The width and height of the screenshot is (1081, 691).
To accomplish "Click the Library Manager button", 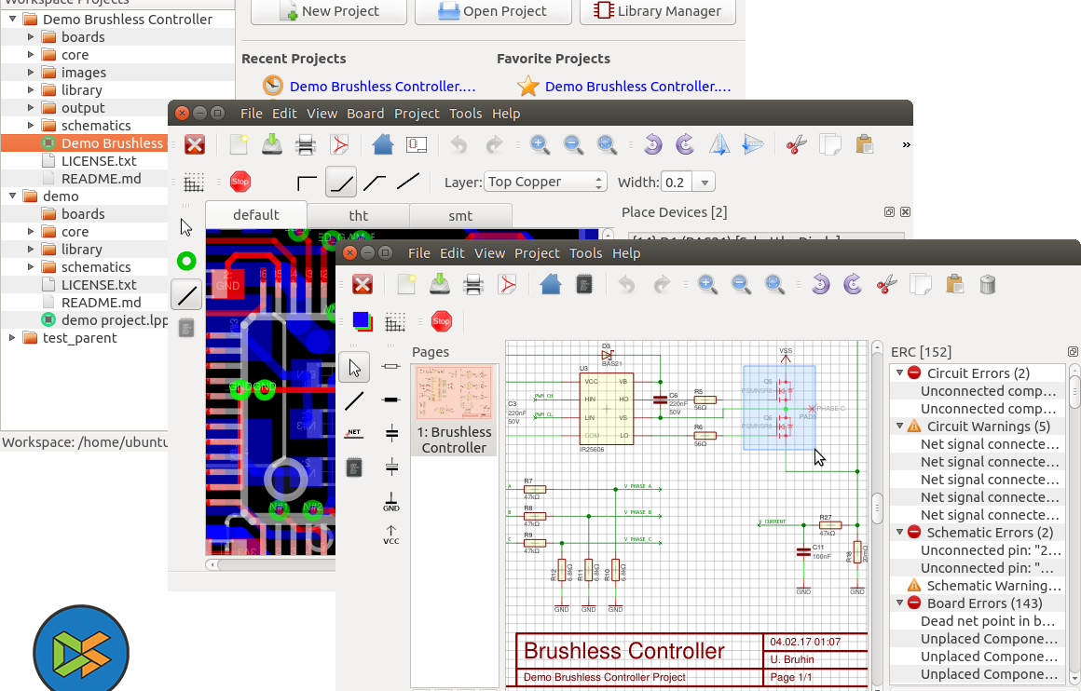I will tap(657, 11).
